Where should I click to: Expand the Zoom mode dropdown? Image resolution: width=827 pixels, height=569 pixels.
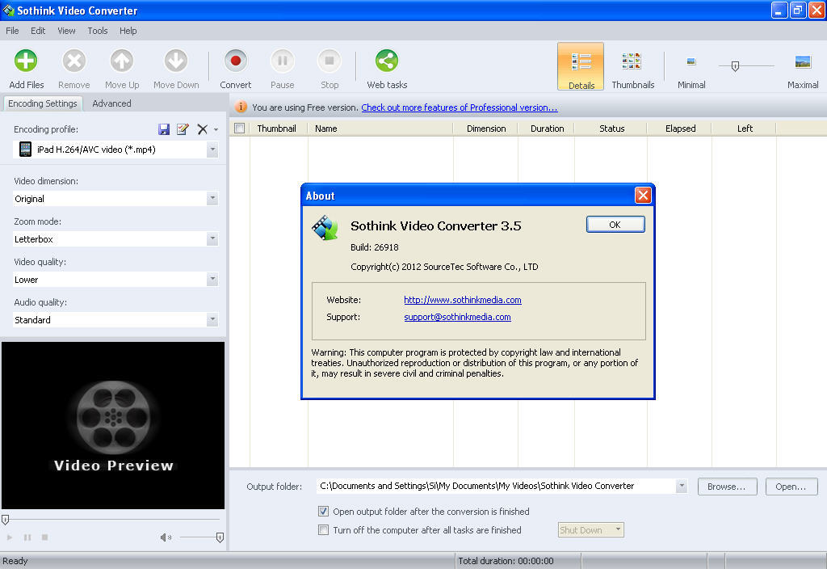[x=212, y=239]
